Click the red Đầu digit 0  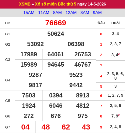pos(101,34)
